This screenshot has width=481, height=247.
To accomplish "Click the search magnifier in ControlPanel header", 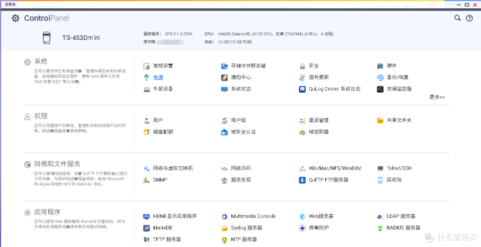I will [x=457, y=18].
